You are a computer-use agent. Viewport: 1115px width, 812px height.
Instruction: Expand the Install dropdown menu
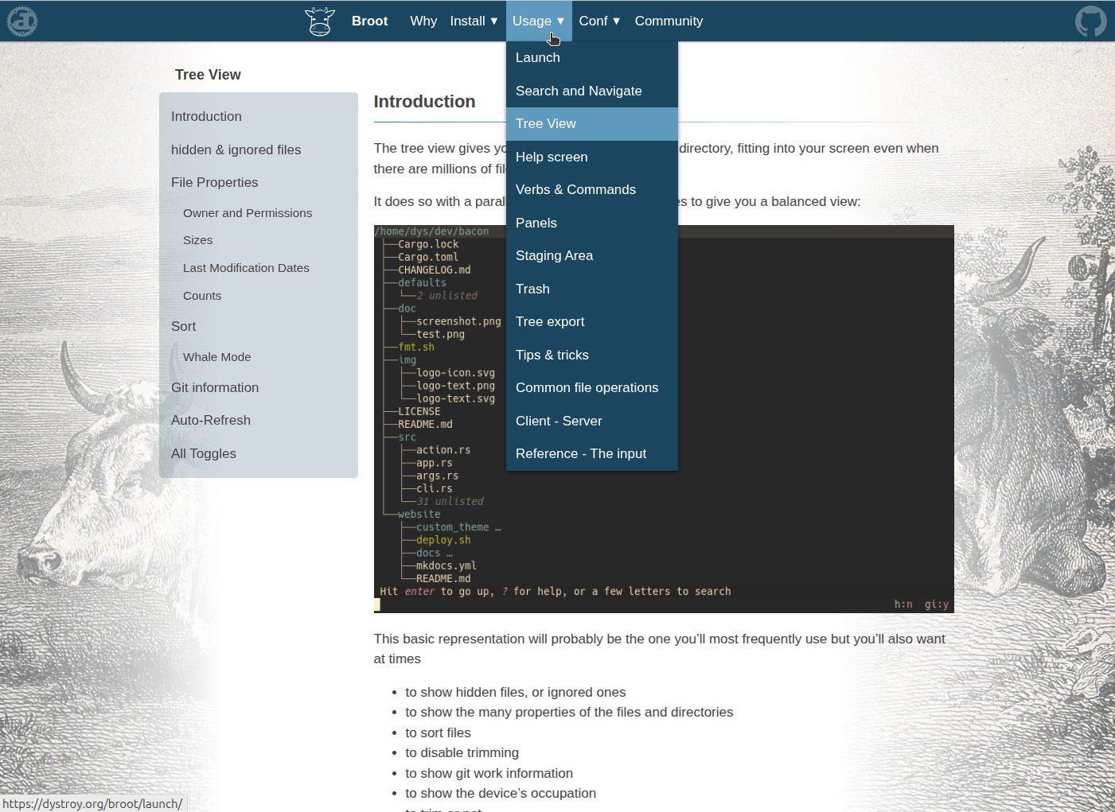(x=474, y=21)
